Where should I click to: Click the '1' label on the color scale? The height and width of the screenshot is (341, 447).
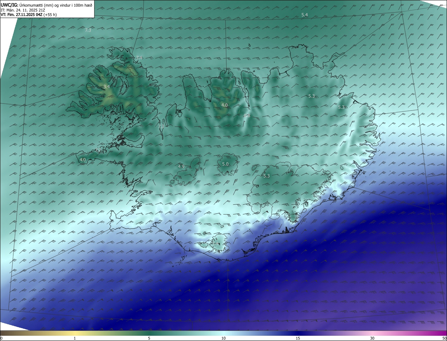tap(75, 338)
